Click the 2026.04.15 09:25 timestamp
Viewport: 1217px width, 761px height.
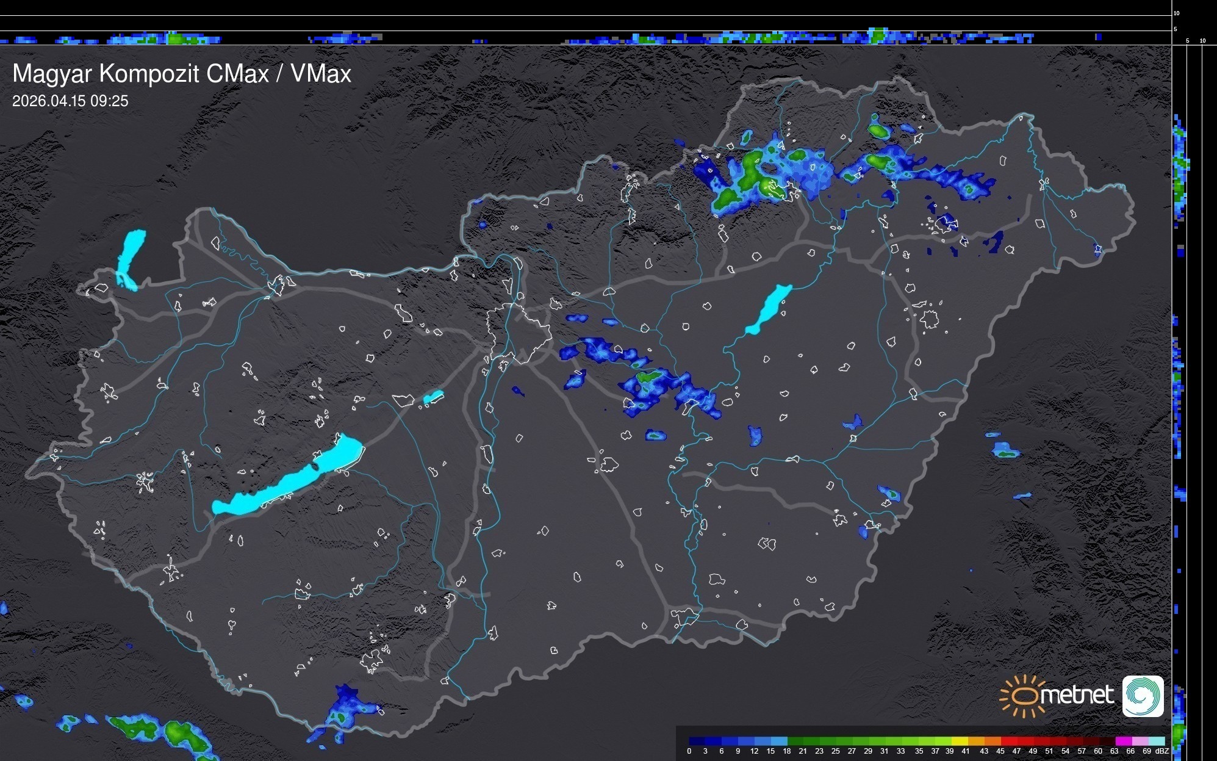70,101
